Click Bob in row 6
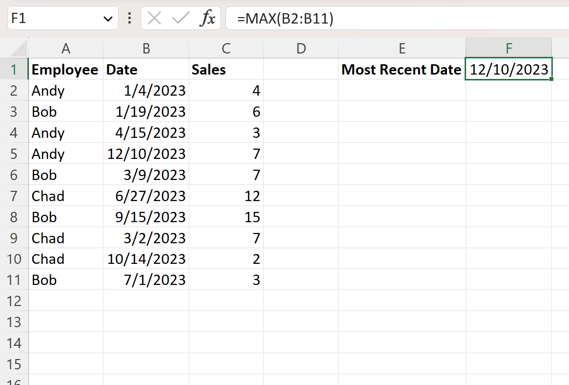 coord(66,174)
